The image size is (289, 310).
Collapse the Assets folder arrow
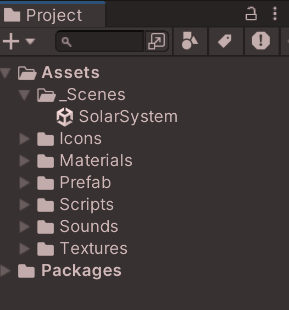pos(5,73)
